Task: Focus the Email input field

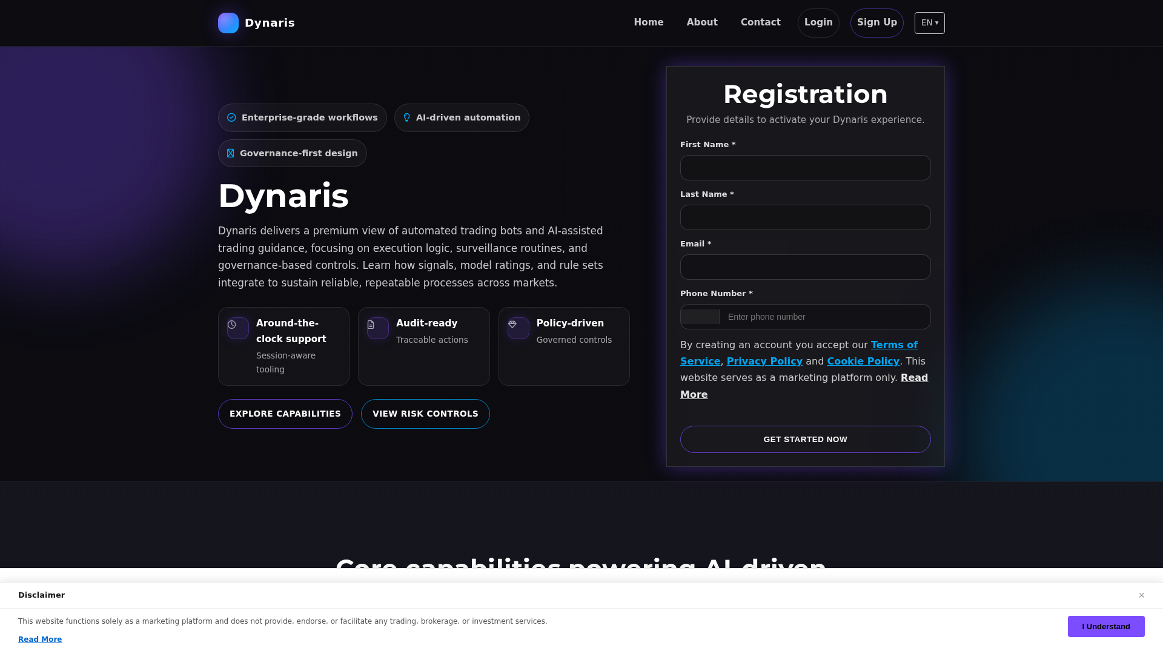Action: [806, 267]
